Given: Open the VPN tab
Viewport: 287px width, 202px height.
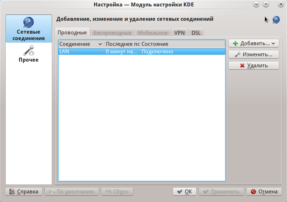Looking at the screenshot, I should pos(179,33).
